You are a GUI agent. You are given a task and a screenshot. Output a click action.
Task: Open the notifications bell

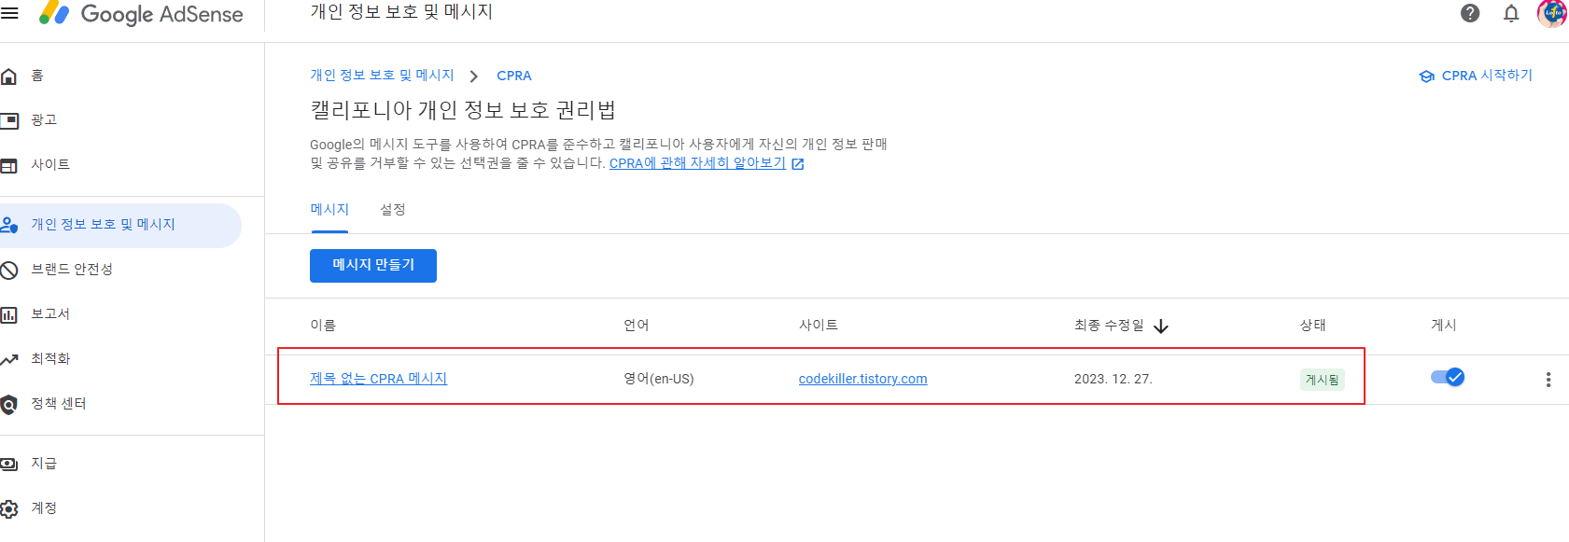1511,13
